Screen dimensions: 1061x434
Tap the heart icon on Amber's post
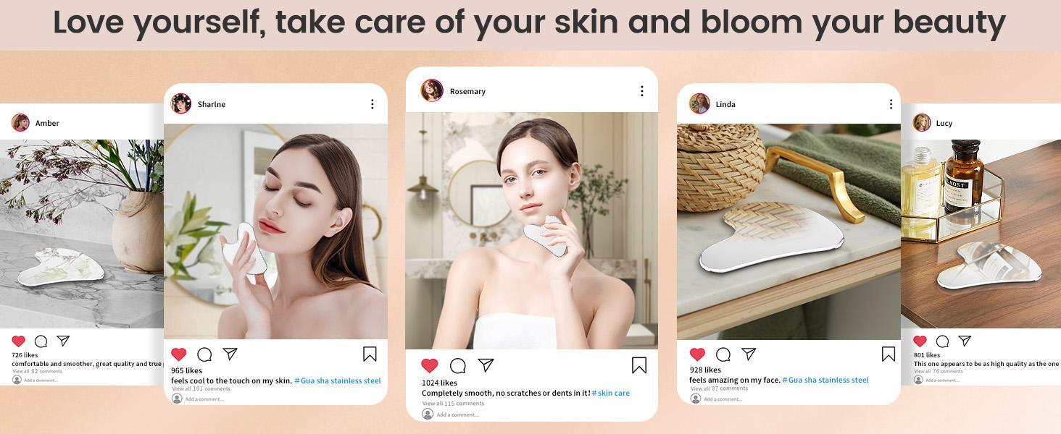[19, 341]
